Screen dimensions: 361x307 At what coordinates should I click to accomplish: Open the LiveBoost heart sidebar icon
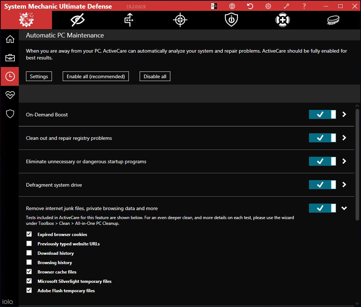[10, 95]
